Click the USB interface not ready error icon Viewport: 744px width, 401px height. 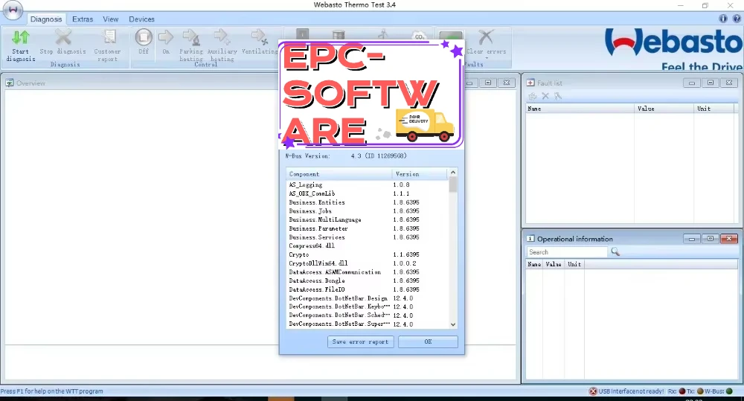(593, 391)
